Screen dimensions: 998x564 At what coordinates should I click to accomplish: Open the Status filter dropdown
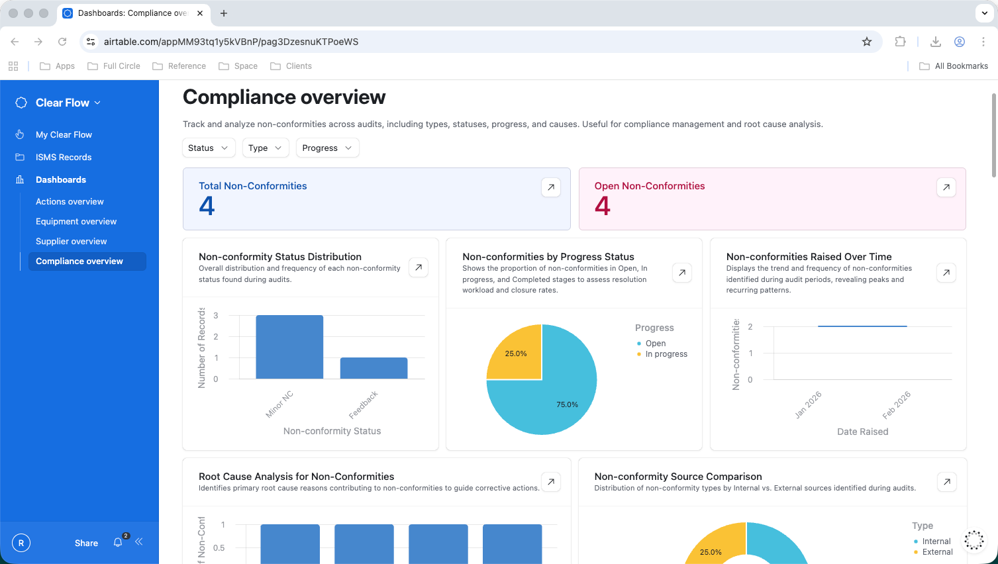tap(209, 148)
